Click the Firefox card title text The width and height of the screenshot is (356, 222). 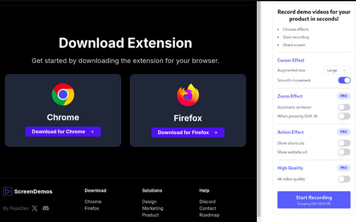pyautogui.click(x=188, y=118)
